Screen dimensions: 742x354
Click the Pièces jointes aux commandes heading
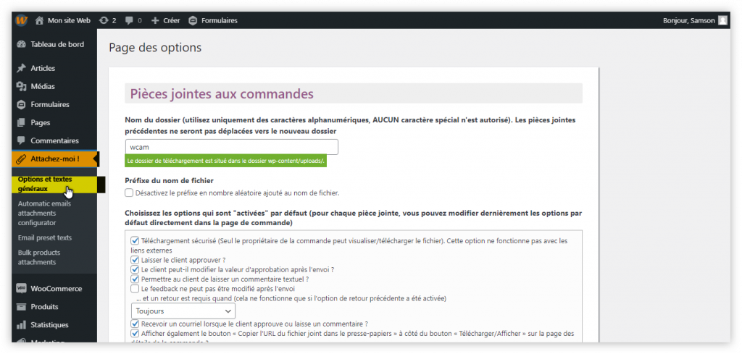[222, 93]
